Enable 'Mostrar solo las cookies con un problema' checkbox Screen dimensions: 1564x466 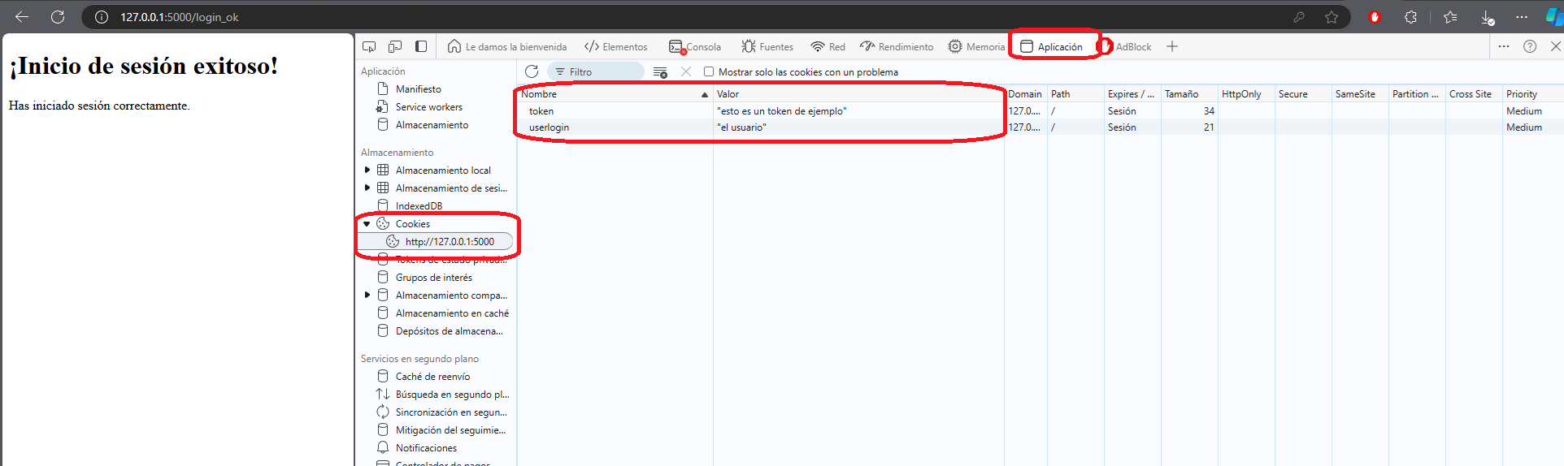[x=709, y=71]
